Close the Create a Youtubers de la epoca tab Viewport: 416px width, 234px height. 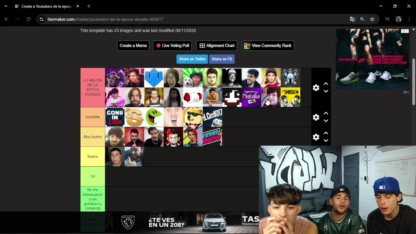click(x=78, y=6)
